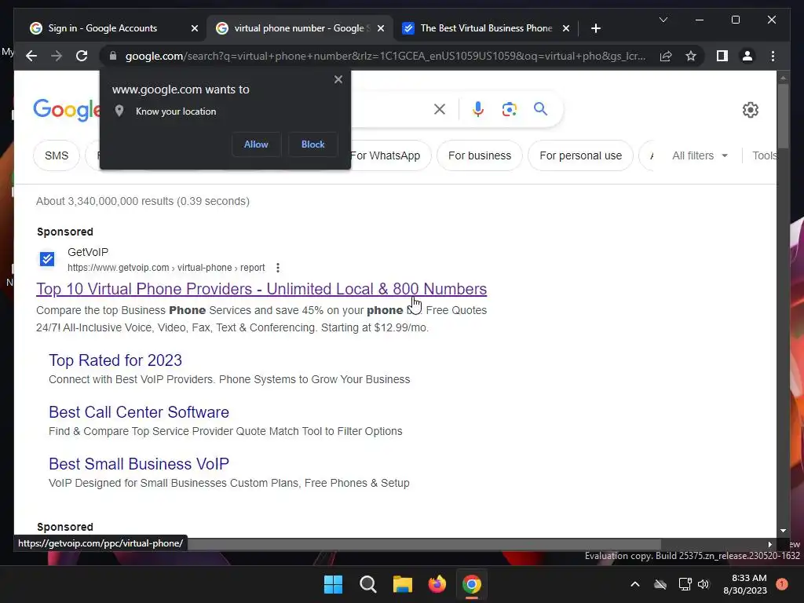Close the virtual phone number Google tab
The height and width of the screenshot is (603, 804).
tap(381, 28)
